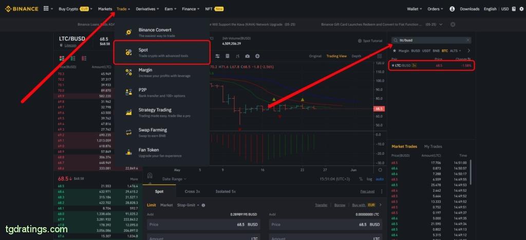This screenshot has height=240, width=526.
Task: Expand the Buy Crypto menu
Action: (x=75, y=9)
